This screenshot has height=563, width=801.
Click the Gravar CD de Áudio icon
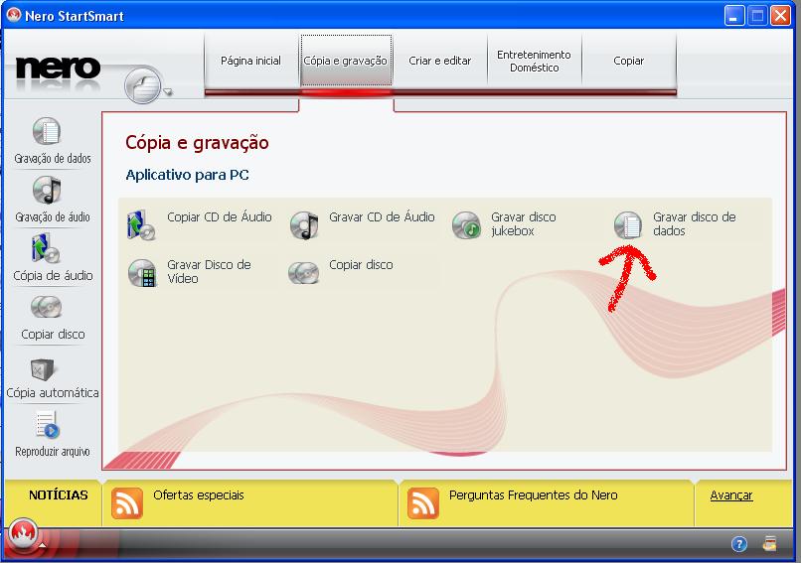pos(304,225)
